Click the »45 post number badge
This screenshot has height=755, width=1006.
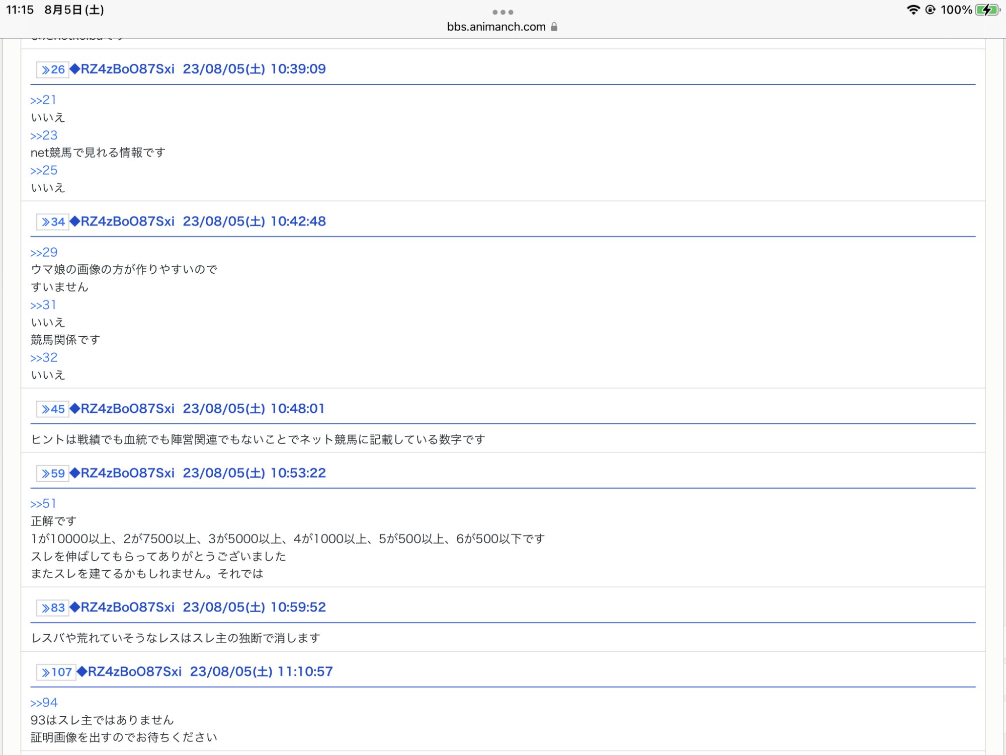pyautogui.click(x=53, y=409)
